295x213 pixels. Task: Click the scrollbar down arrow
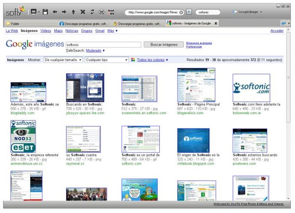click(x=288, y=198)
